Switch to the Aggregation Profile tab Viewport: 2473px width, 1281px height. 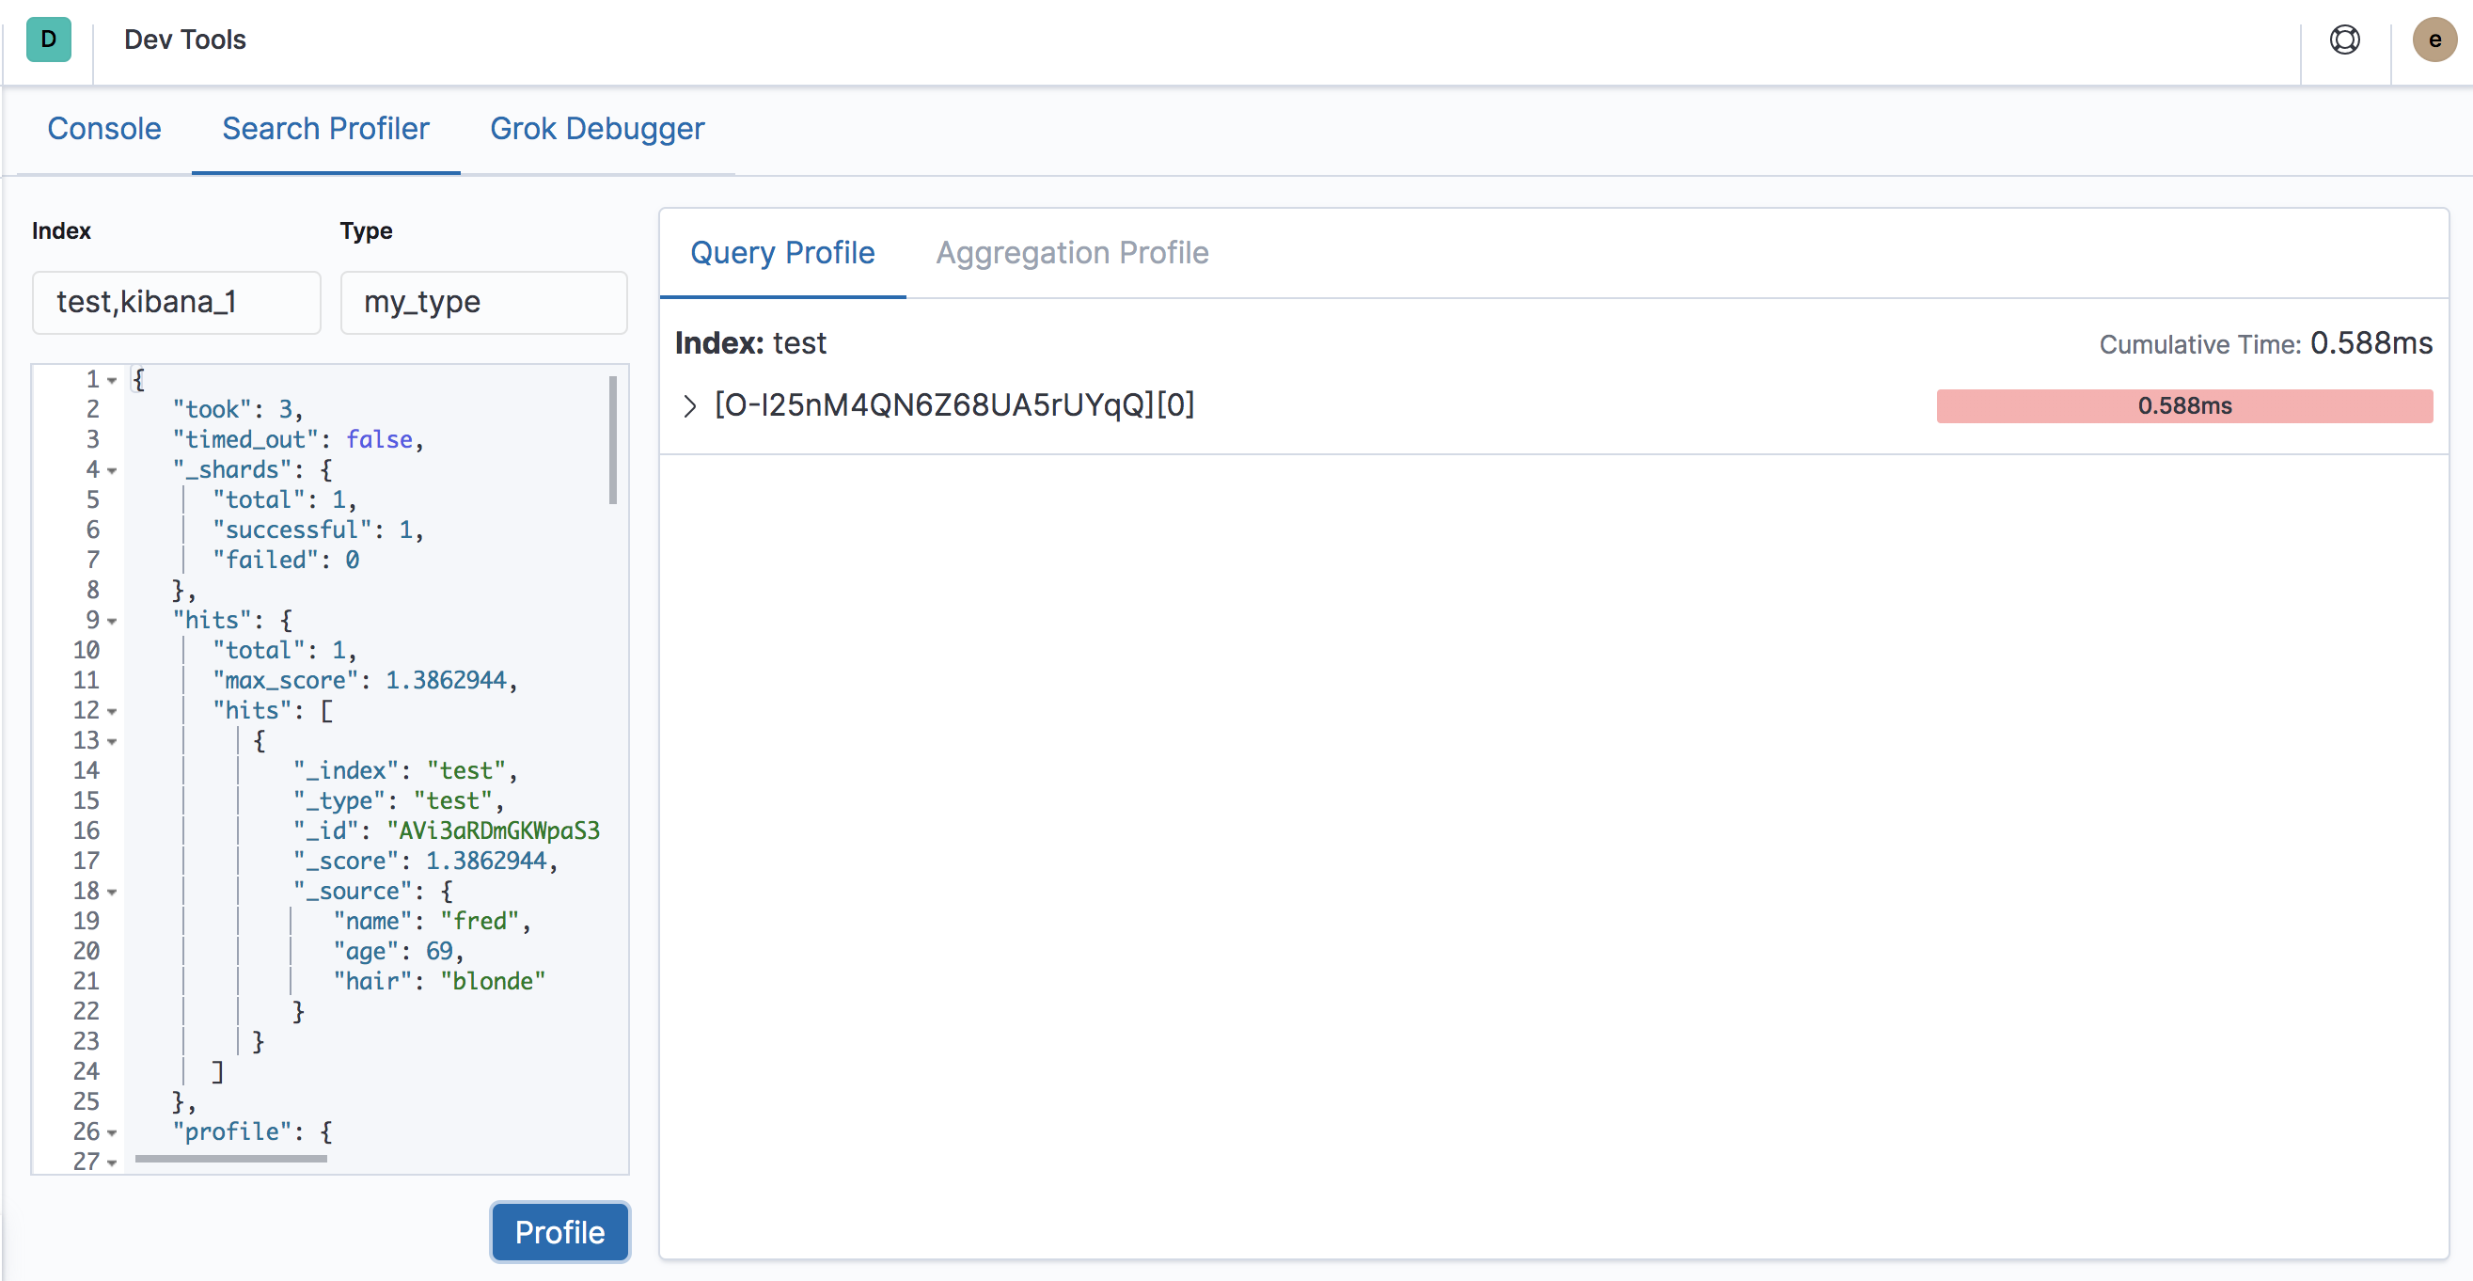1071,253
